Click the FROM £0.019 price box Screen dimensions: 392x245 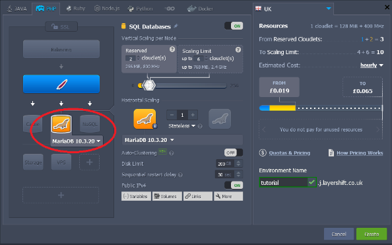point(279,87)
